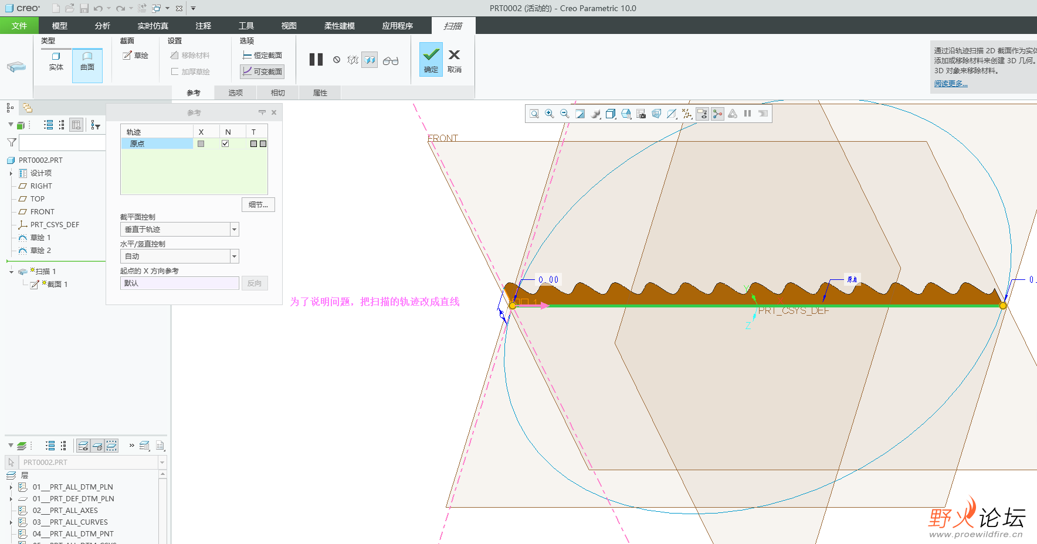This screenshot has width=1037, height=544.
Task: Toggle the perspective view cube icon
Action: tap(656, 114)
